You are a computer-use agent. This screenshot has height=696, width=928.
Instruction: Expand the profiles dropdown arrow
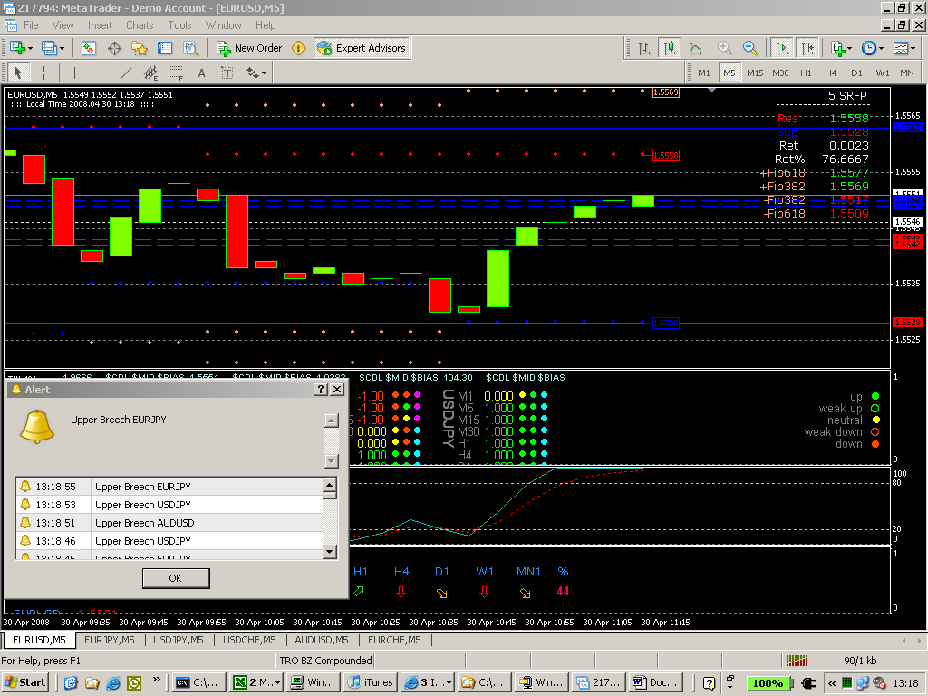[63, 49]
